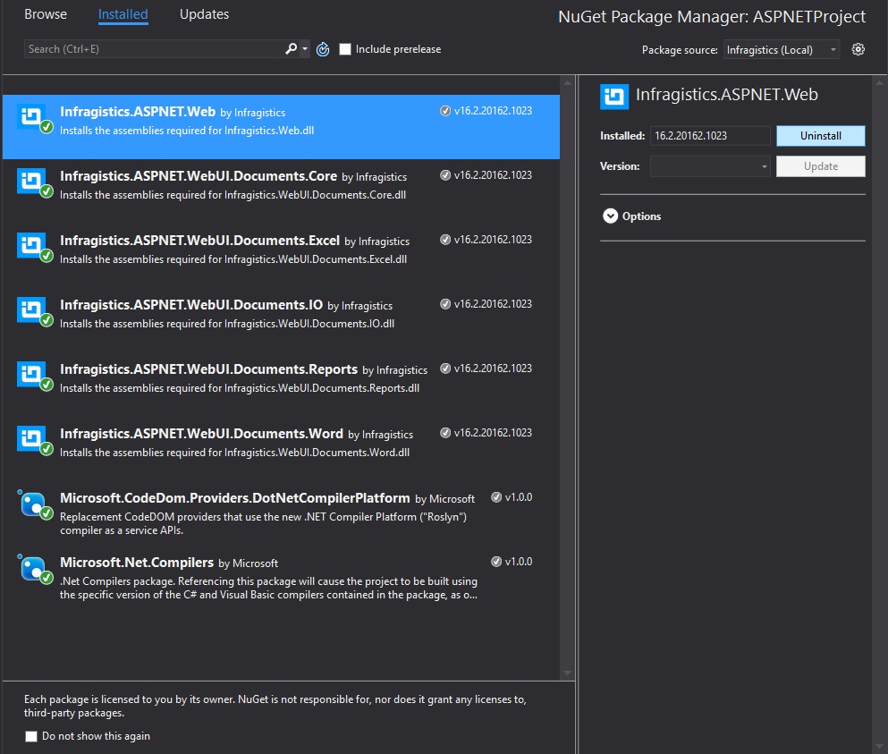The height and width of the screenshot is (754, 888).
Task: Click Infragistics.ASPNET.WebUI.Documents.Excel package icon
Action: pos(32,246)
